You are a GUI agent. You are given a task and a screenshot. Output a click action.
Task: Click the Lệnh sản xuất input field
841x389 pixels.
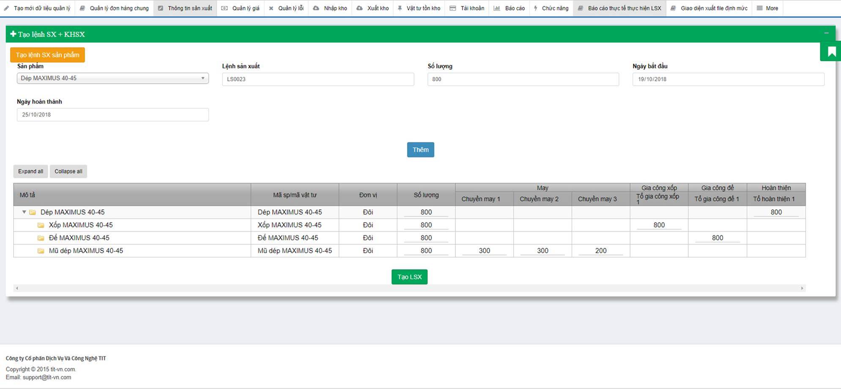[318, 79]
